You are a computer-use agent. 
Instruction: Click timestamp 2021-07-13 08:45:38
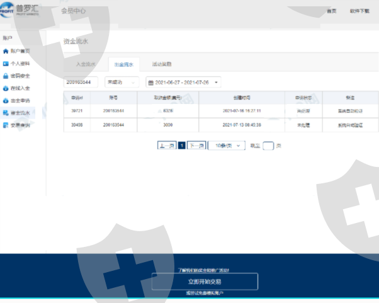coord(242,125)
